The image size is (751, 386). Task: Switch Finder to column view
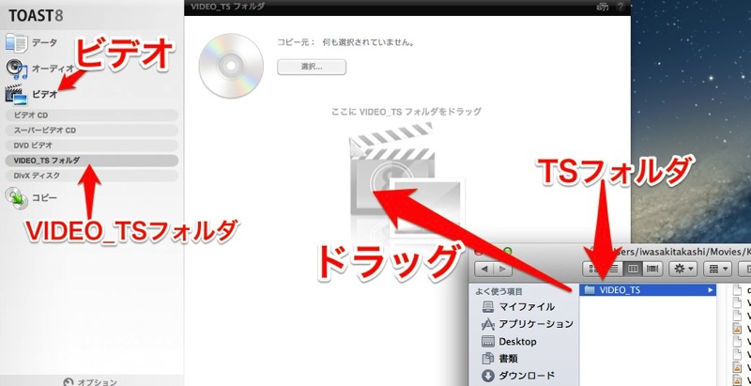(x=633, y=270)
